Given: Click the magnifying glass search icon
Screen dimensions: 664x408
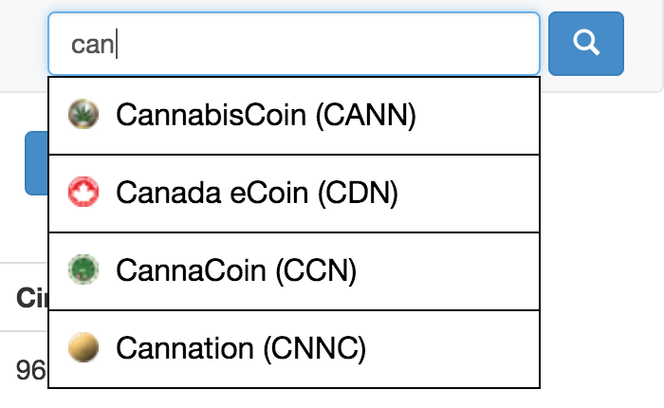Looking at the screenshot, I should pos(586,43).
